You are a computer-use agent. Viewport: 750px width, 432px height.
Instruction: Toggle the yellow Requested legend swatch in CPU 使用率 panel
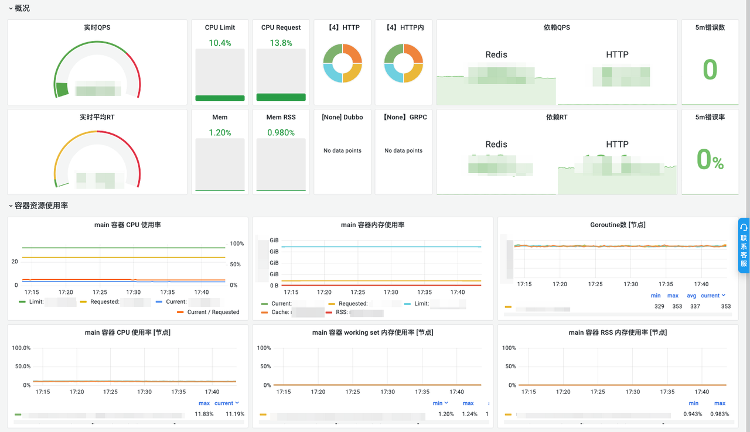click(83, 302)
